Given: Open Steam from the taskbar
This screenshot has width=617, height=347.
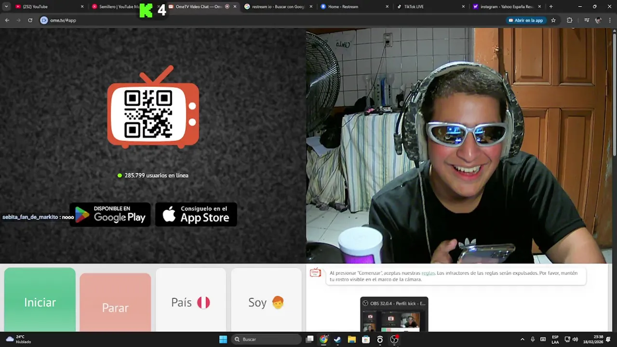Looking at the screenshot, I should point(337,339).
